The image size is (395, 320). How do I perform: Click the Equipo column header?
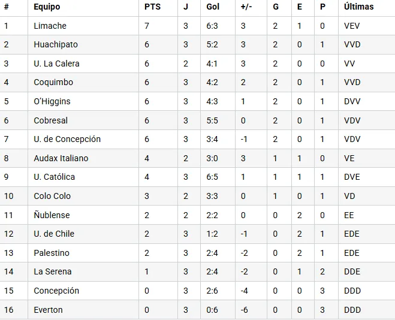[47, 7]
